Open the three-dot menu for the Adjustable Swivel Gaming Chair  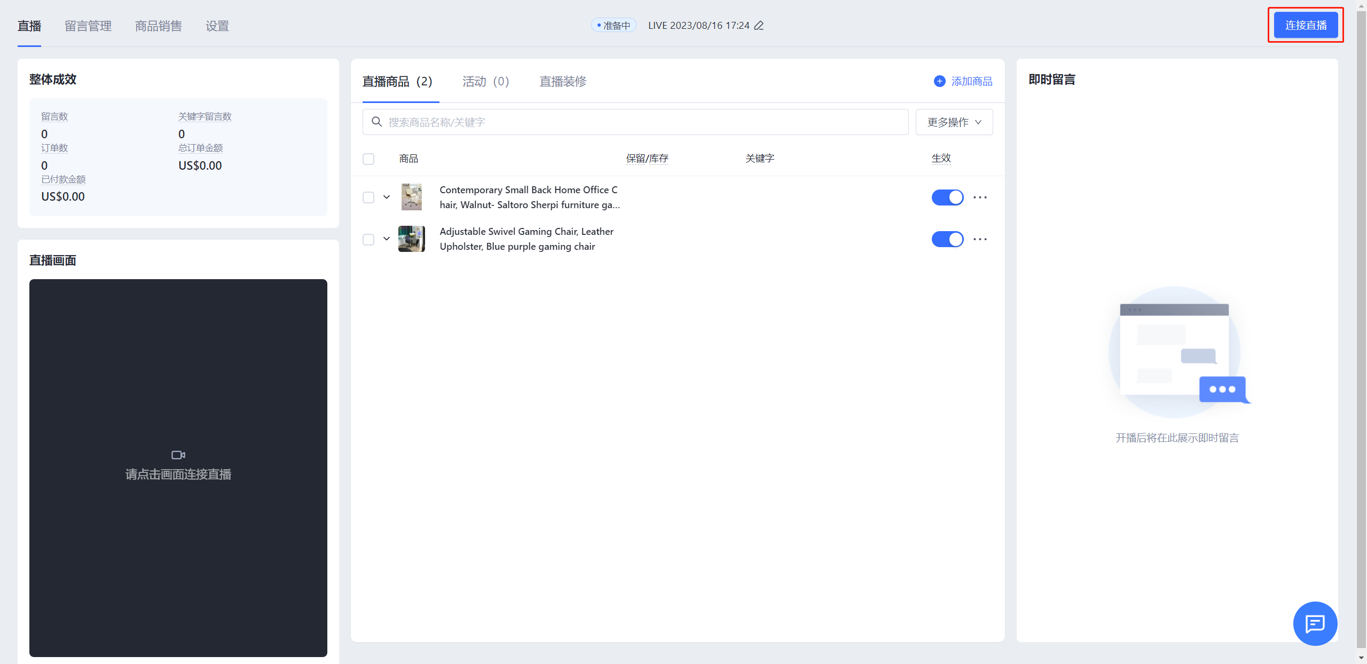(x=980, y=239)
